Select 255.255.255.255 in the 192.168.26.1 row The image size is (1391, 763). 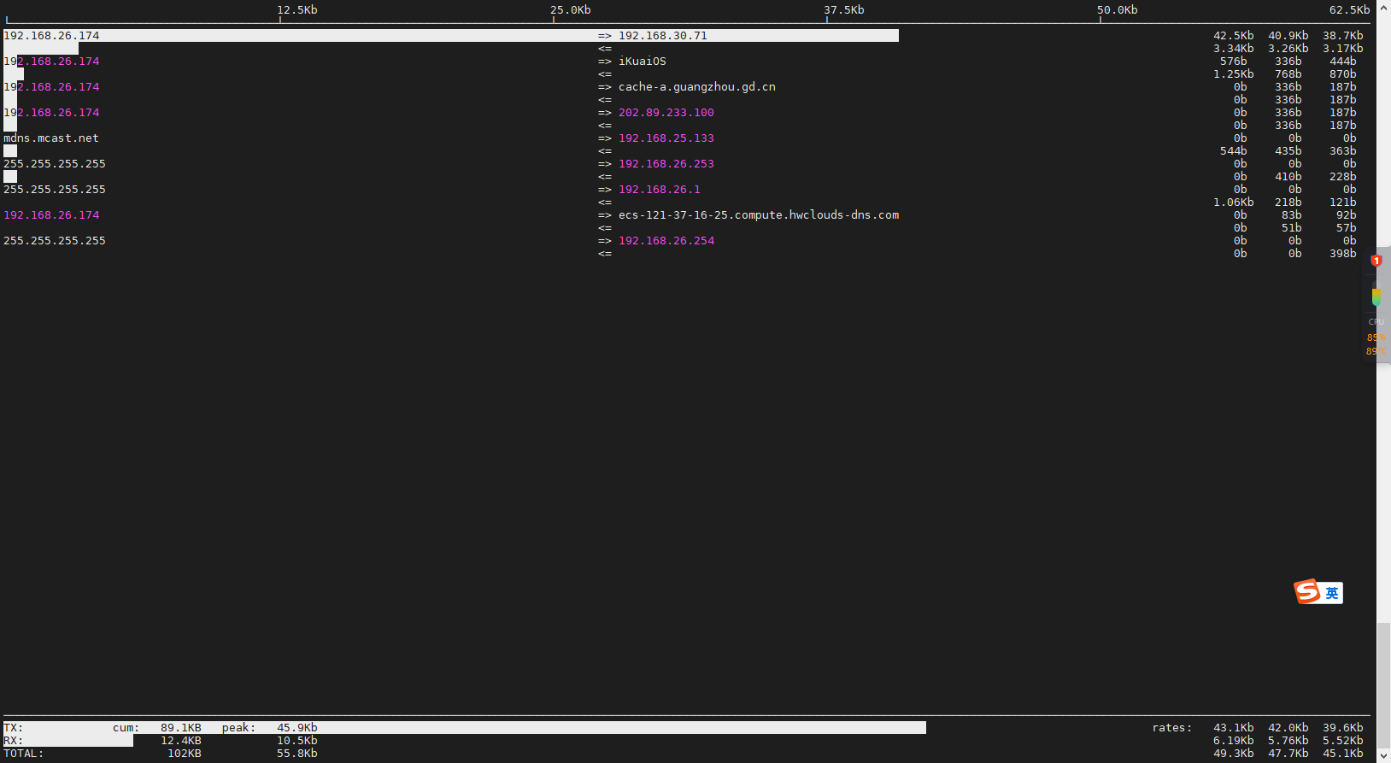pyautogui.click(x=55, y=189)
